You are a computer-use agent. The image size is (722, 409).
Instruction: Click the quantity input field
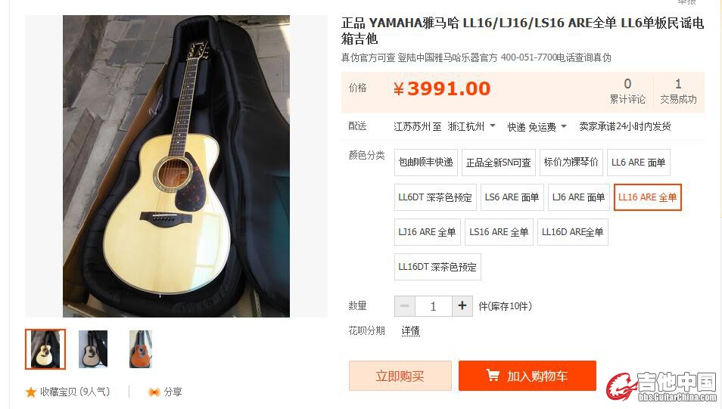coord(434,306)
